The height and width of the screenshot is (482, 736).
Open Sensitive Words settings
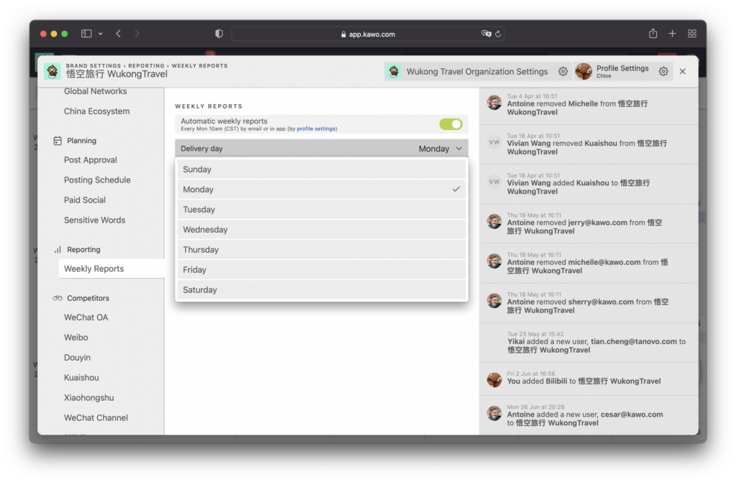point(94,220)
